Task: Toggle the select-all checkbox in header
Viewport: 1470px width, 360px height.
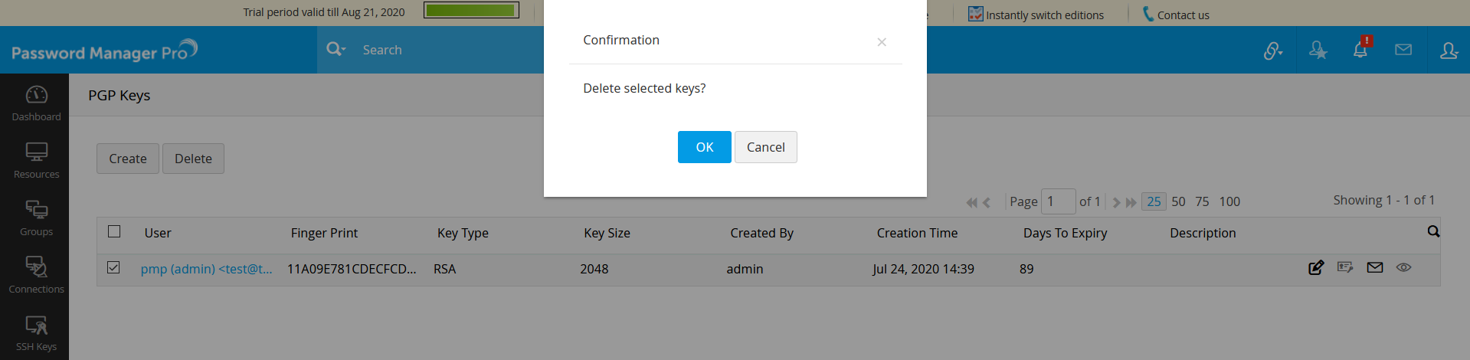Action: coord(114,231)
